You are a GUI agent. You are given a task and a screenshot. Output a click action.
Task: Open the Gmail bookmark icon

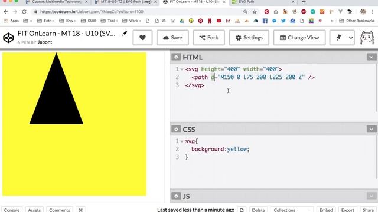point(228,21)
